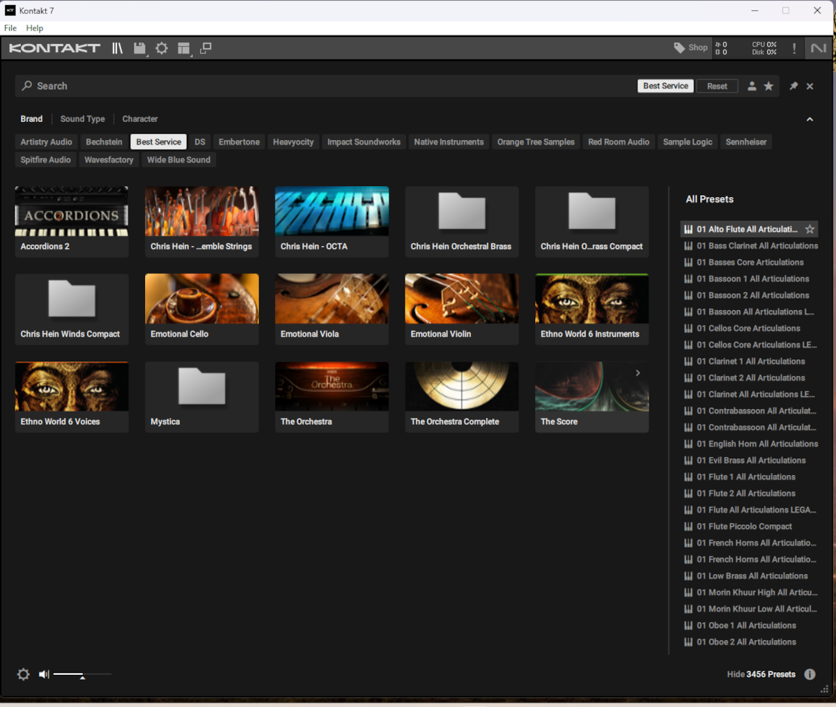Select preset 01 Flute 1 All Articulations
The image size is (836, 707).
click(x=750, y=477)
